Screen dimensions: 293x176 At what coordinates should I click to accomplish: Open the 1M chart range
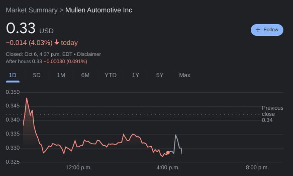click(61, 75)
